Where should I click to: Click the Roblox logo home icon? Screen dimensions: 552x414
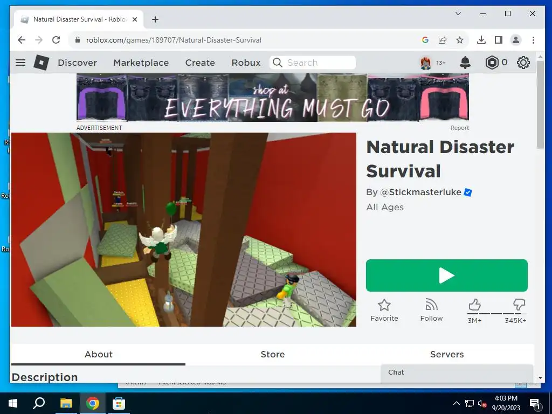coord(41,63)
